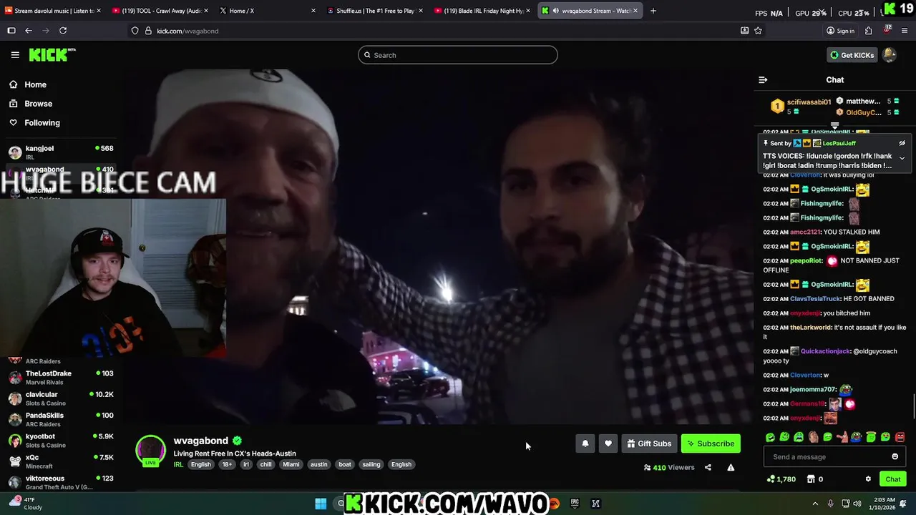Report stream using warning triangle icon

(x=731, y=468)
